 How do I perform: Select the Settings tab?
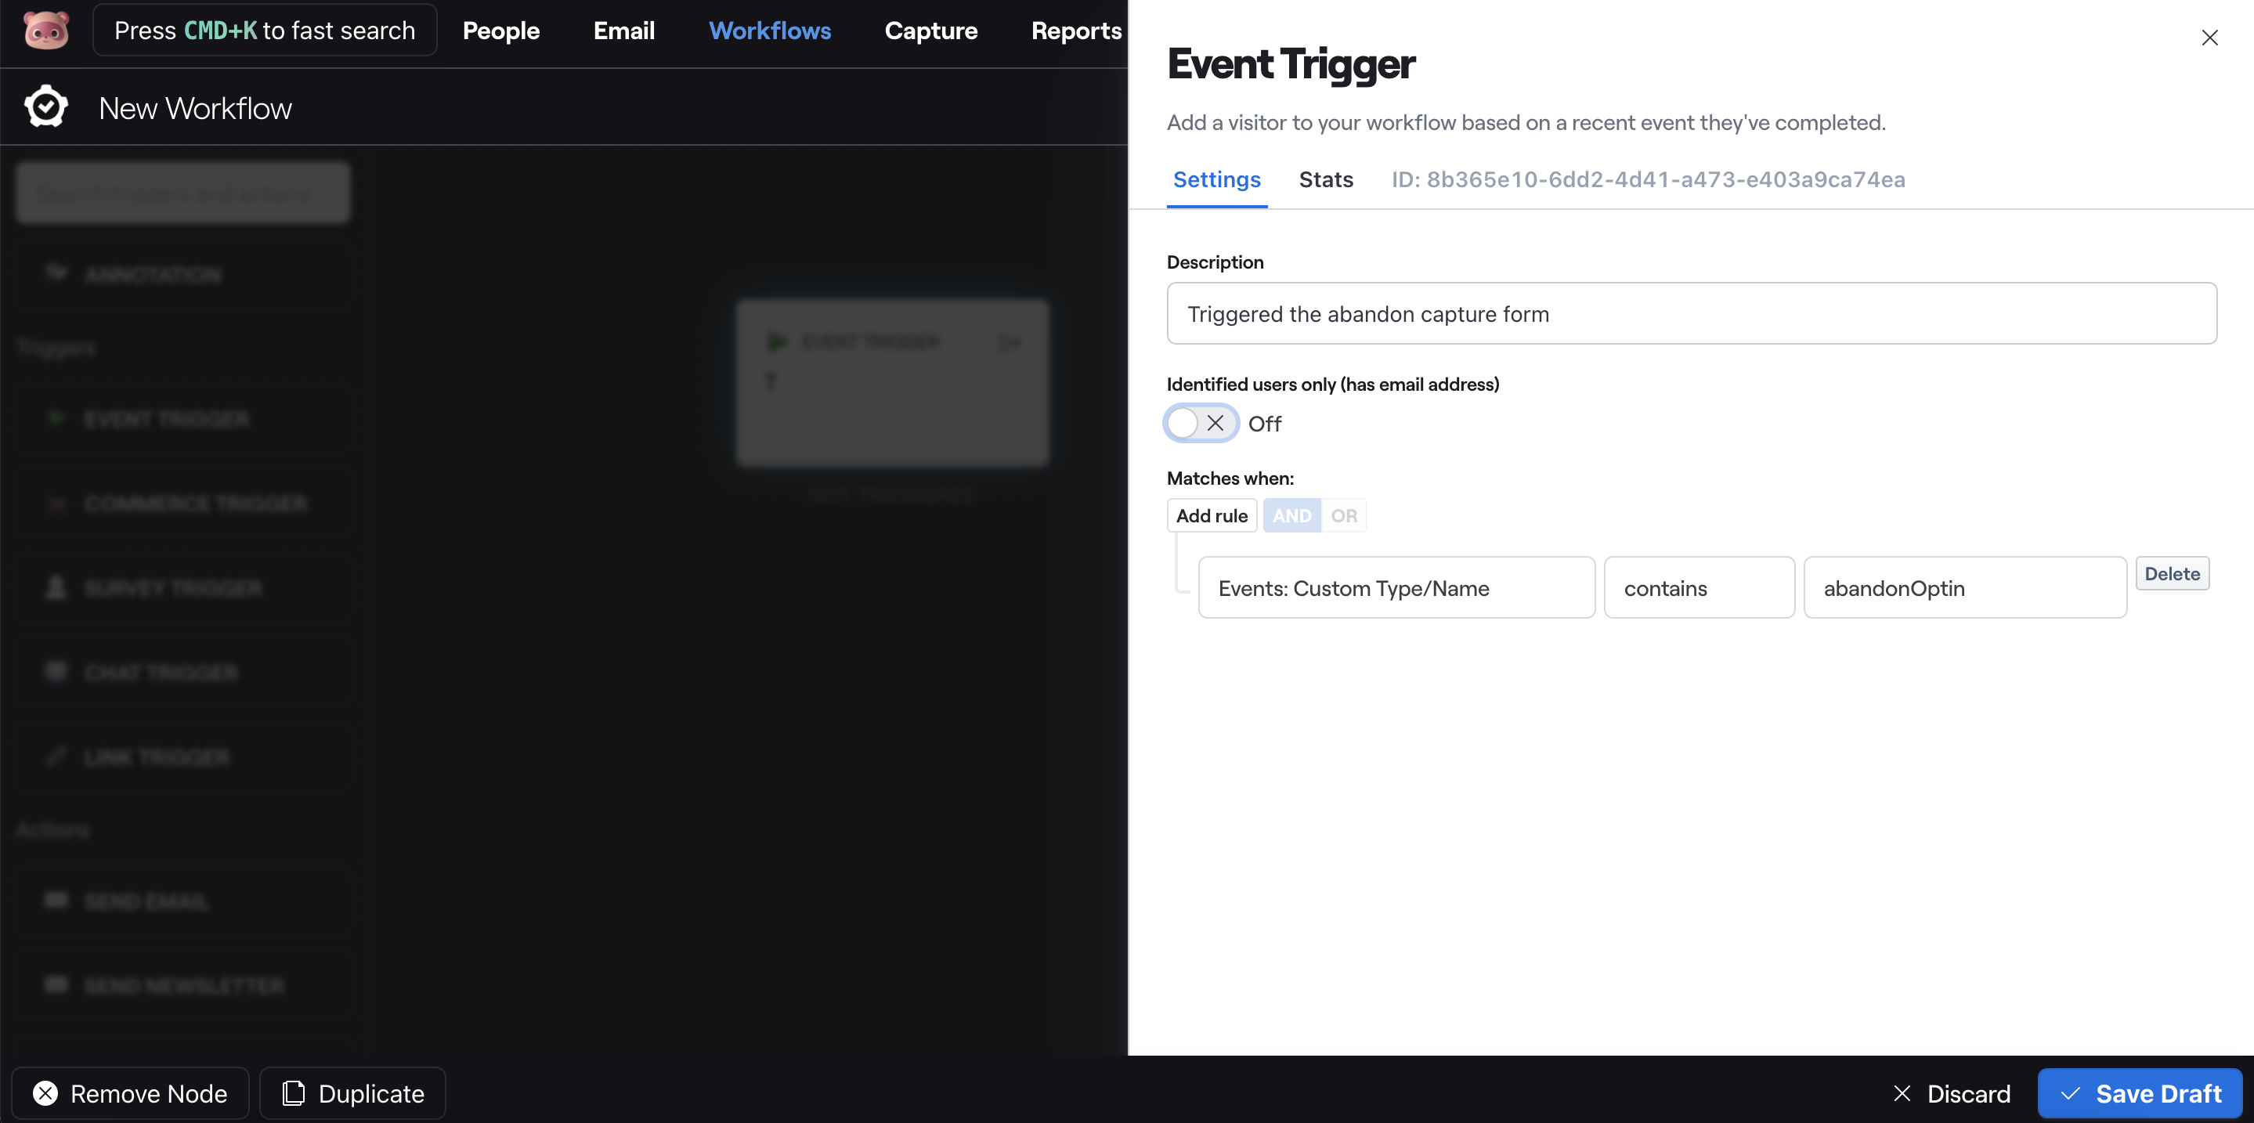pyautogui.click(x=1216, y=179)
